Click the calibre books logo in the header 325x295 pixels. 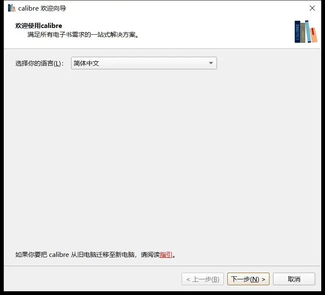(306, 31)
